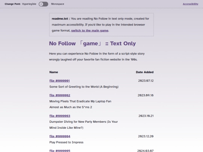Click the date 2023.07.12

coord(146,81)
